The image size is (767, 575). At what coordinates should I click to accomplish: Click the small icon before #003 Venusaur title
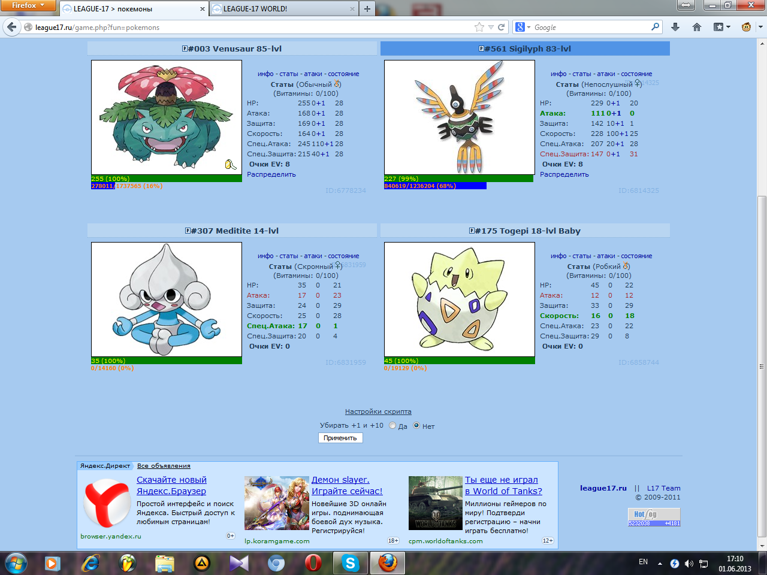point(185,49)
